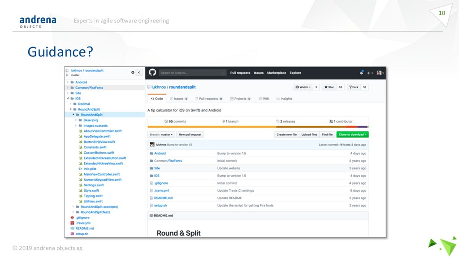Screen dimensions: 459x258
Task: View the 2 releases link
Action: [x=286, y=121]
